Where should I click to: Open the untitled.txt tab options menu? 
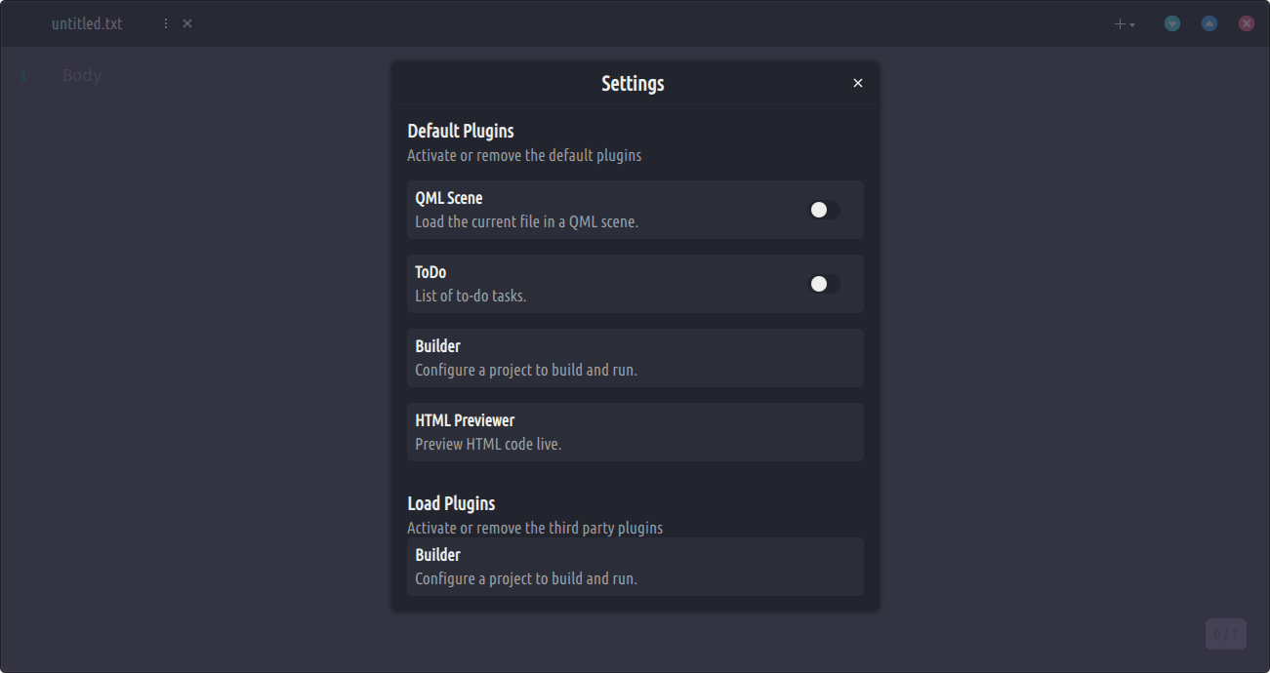coord(166,23)
